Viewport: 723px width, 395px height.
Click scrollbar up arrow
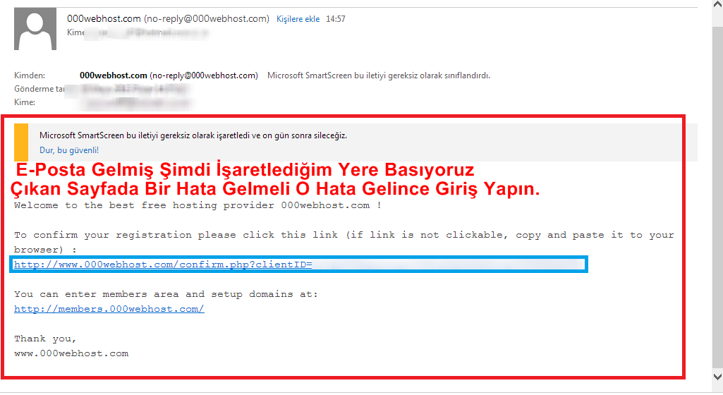717,5
